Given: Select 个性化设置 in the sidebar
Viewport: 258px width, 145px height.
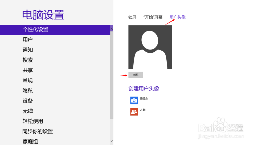Looking at the screenshot, I should 55,30.
